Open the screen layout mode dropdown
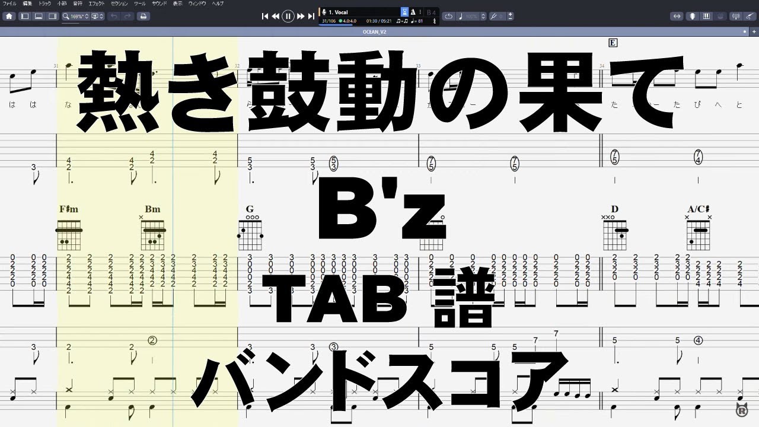Image resolution: width=759 pixels, height=427 pixels. (x=97, y=16)
